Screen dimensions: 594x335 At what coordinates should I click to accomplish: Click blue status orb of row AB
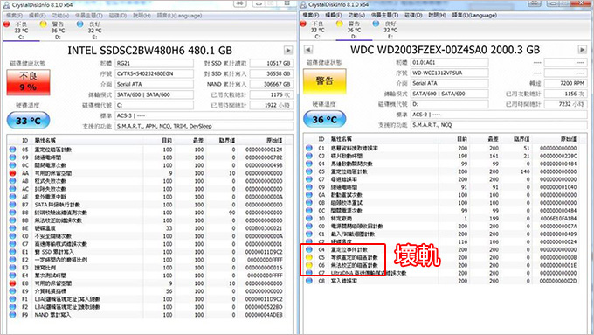click(x=12, y=181)
